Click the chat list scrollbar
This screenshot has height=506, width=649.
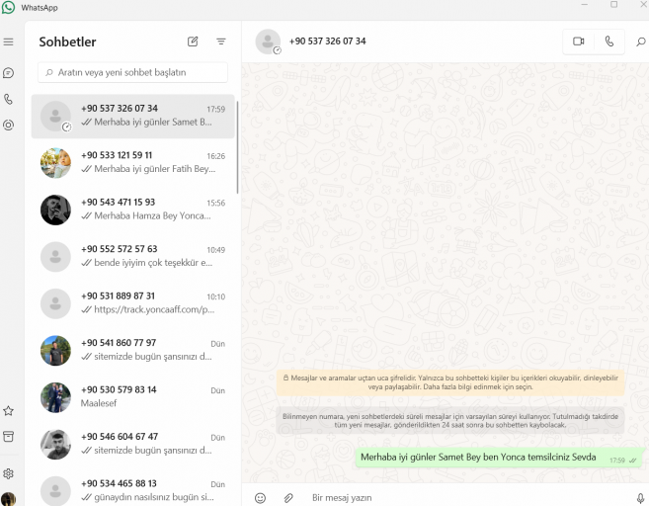tap(237, 147)
